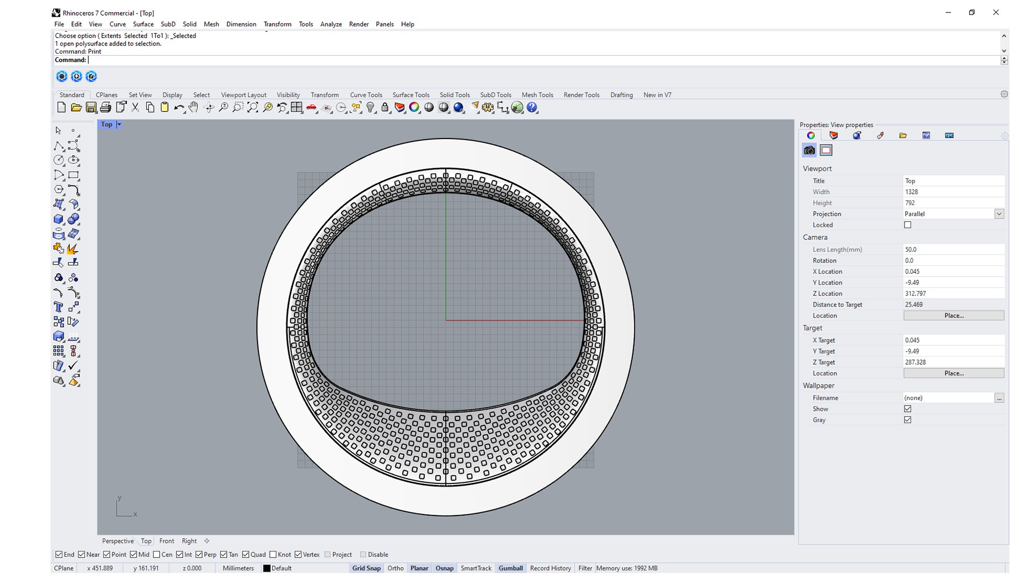Open the Help question mark icon
Viewport: 1032px width, 580px height.
point(532,107)
